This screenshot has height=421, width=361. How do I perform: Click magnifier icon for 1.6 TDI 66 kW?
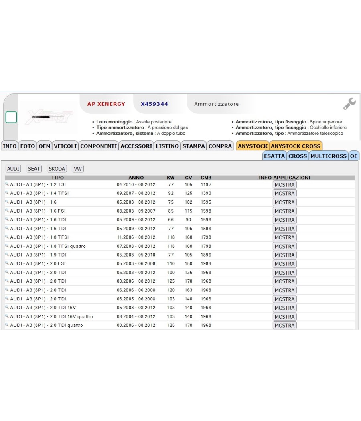[x=7, y=219]
